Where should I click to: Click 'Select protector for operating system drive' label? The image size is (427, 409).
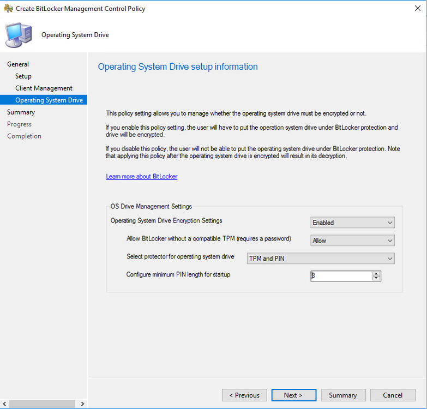[x=181, y=256]
